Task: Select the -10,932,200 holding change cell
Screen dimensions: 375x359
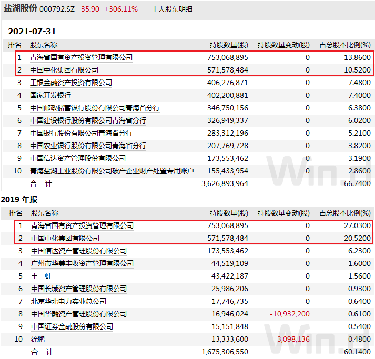Action: point(289,314)
